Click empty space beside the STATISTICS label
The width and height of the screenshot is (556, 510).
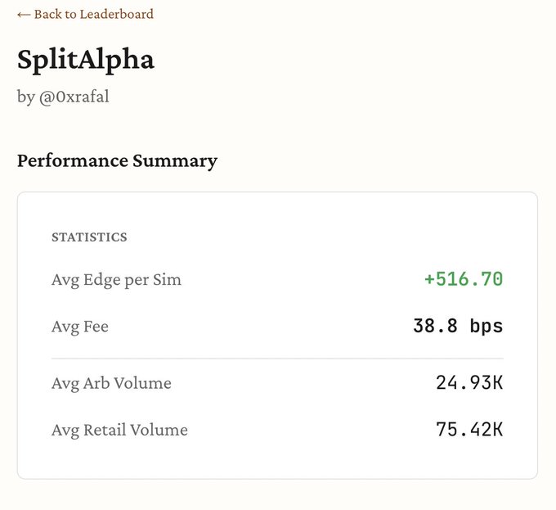click(311, 237)
